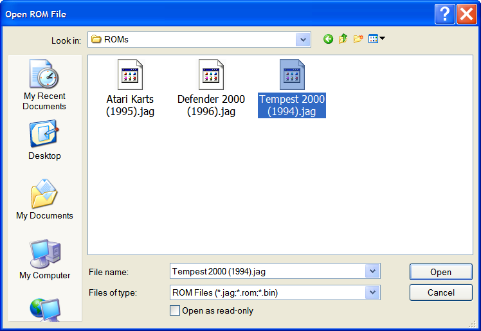This screenshot has width=481, height=331.
Task: Go up one folder level
Action: pyautogui.click(x=343, y=39)
